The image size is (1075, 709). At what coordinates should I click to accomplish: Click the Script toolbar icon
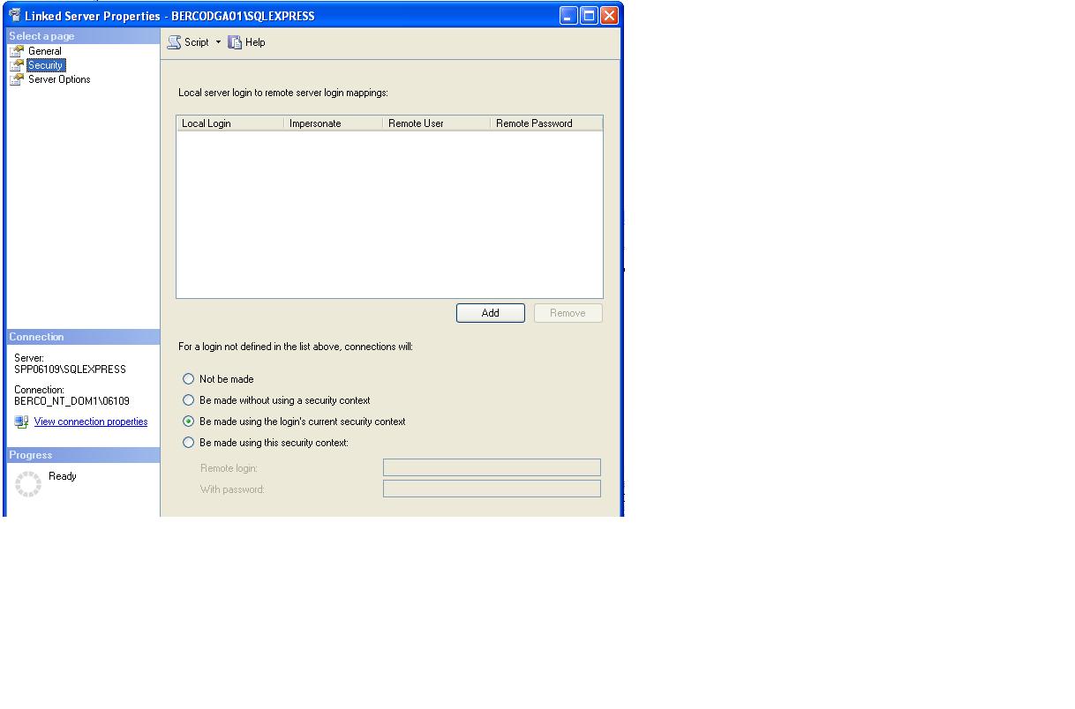click(174, 42)
